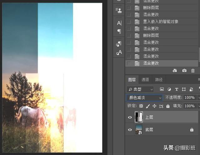The width and height of the screenshot is (200, 155).
Task: Click the padlock on the 底层 layer
Action: coord(192,130)
